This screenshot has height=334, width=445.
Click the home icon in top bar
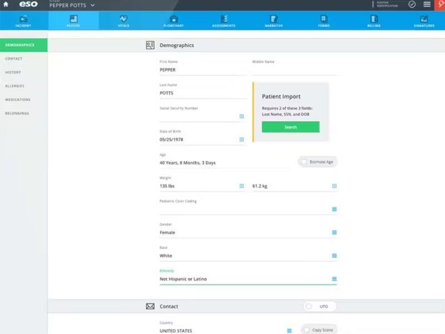[6, 4]
